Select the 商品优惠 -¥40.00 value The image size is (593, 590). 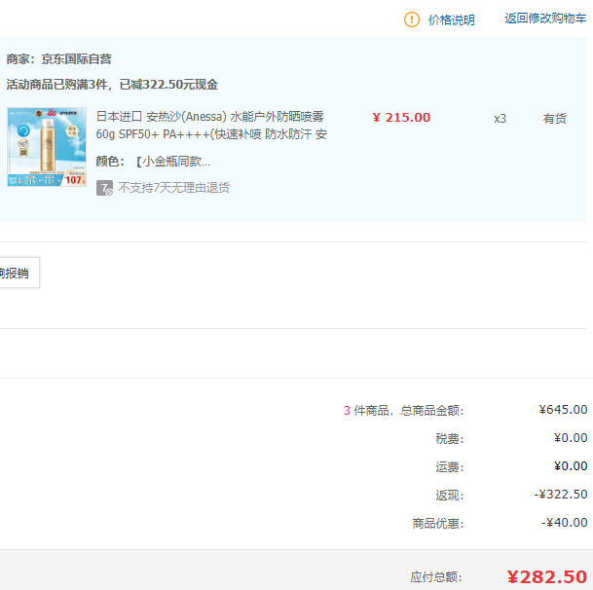pyautogui.click(x=564, y=523)
